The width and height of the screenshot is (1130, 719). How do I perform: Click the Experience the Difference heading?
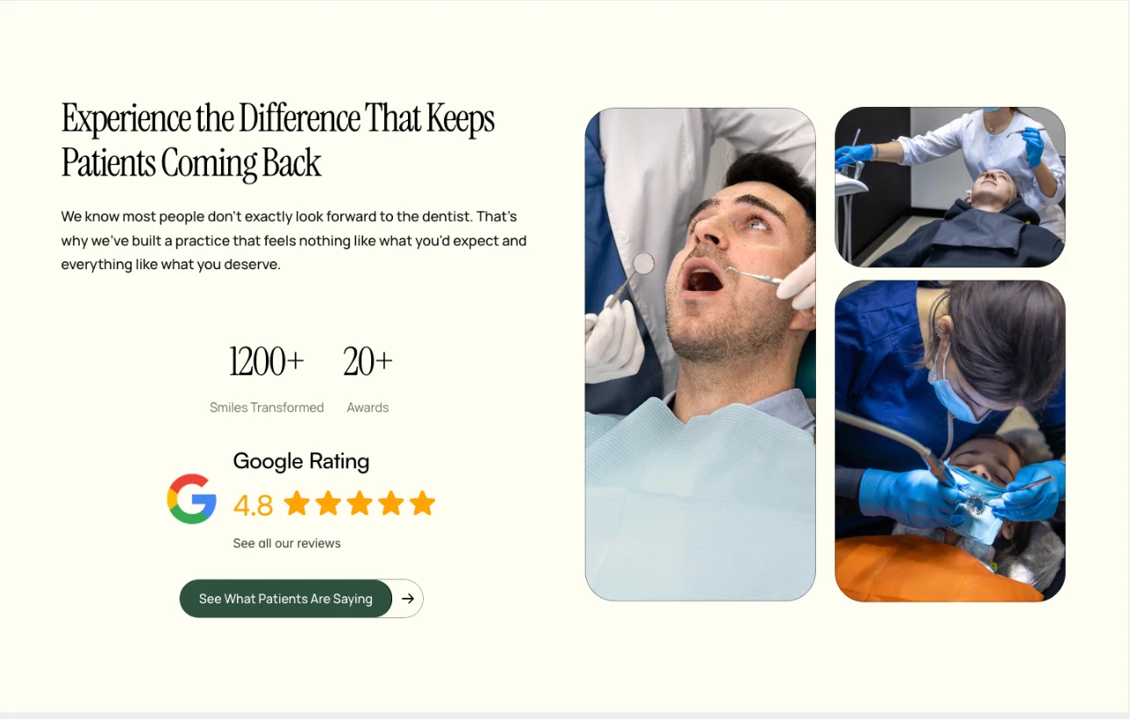click(x=278, y=140)
